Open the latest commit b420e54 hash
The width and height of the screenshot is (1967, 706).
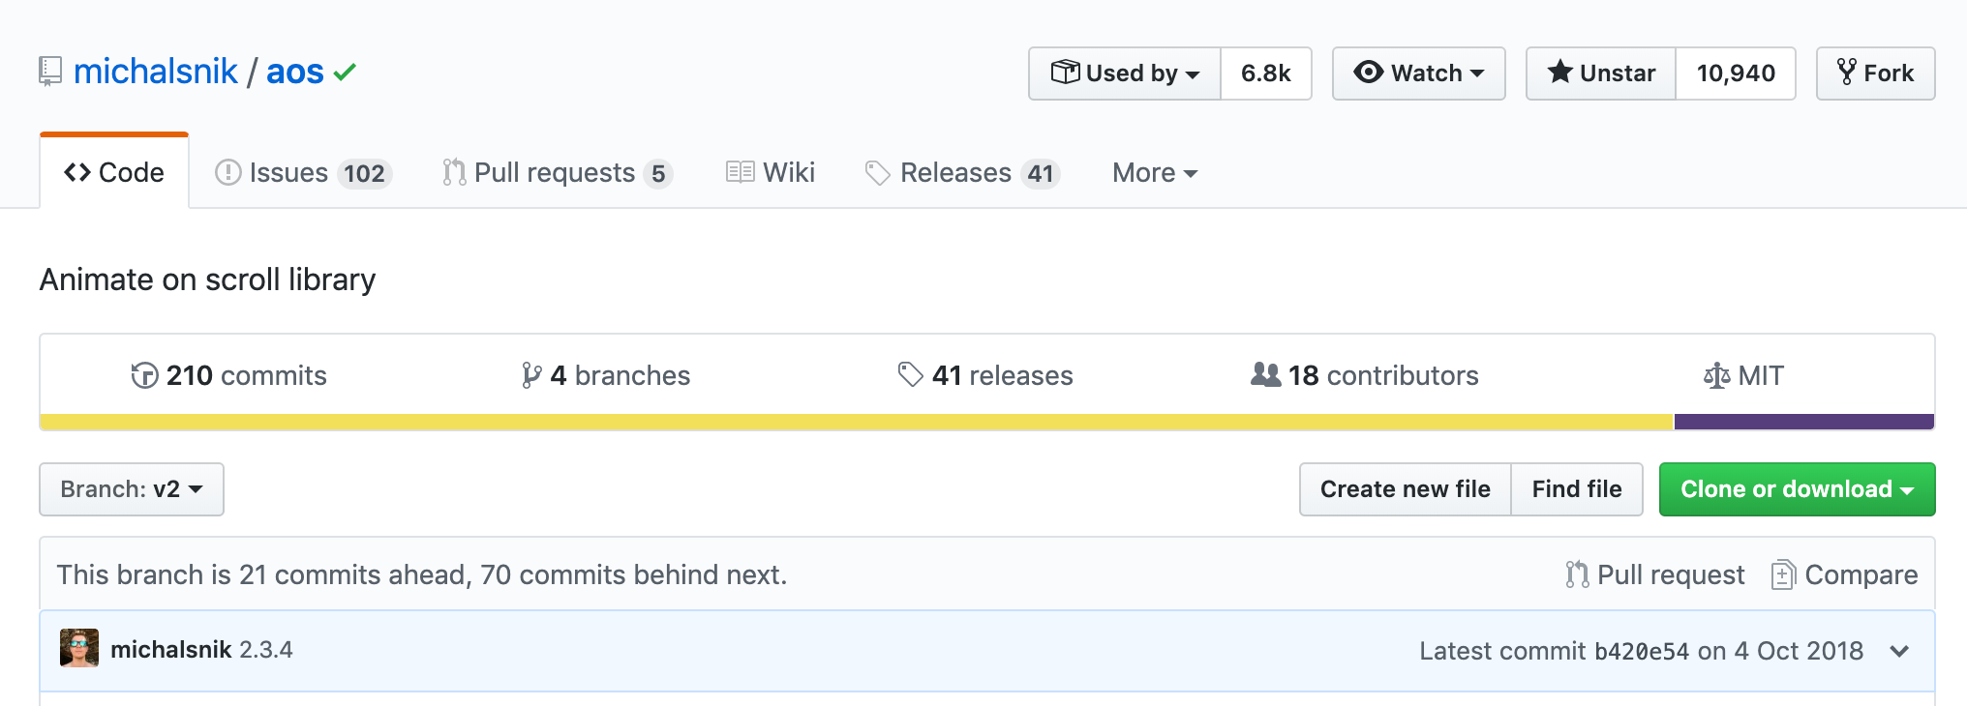1642,651
